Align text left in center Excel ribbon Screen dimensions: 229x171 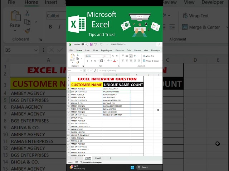click(123, 61)
